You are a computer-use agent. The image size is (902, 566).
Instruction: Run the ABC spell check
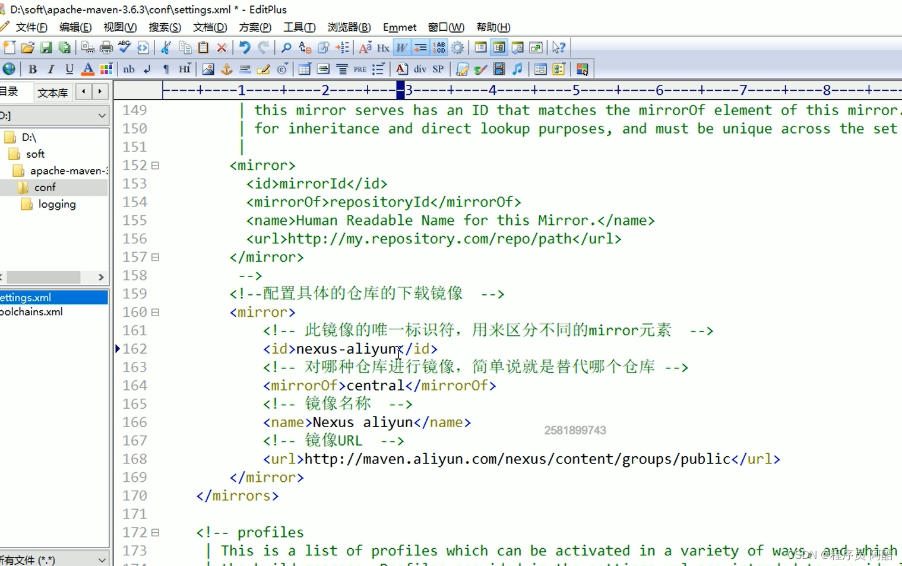125,47
